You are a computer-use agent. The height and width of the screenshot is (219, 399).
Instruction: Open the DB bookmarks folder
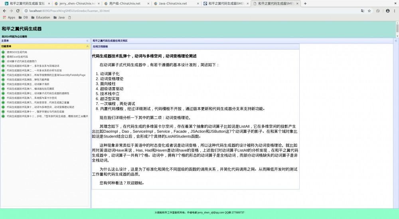(x=23, y=17)
